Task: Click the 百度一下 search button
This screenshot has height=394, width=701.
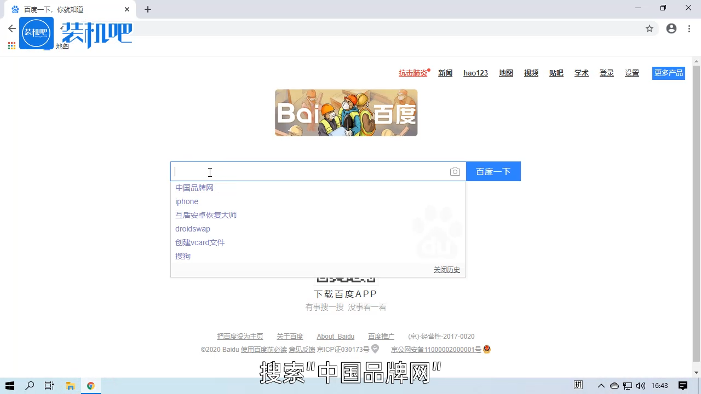Action: [x=493, y=171]
